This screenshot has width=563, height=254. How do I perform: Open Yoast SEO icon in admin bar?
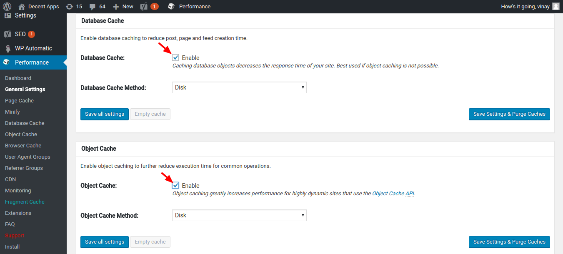point(144,7)
